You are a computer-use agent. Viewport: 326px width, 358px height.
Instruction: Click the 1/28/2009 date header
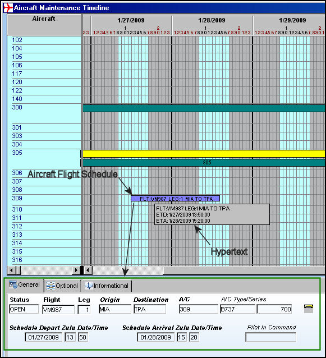212,21
